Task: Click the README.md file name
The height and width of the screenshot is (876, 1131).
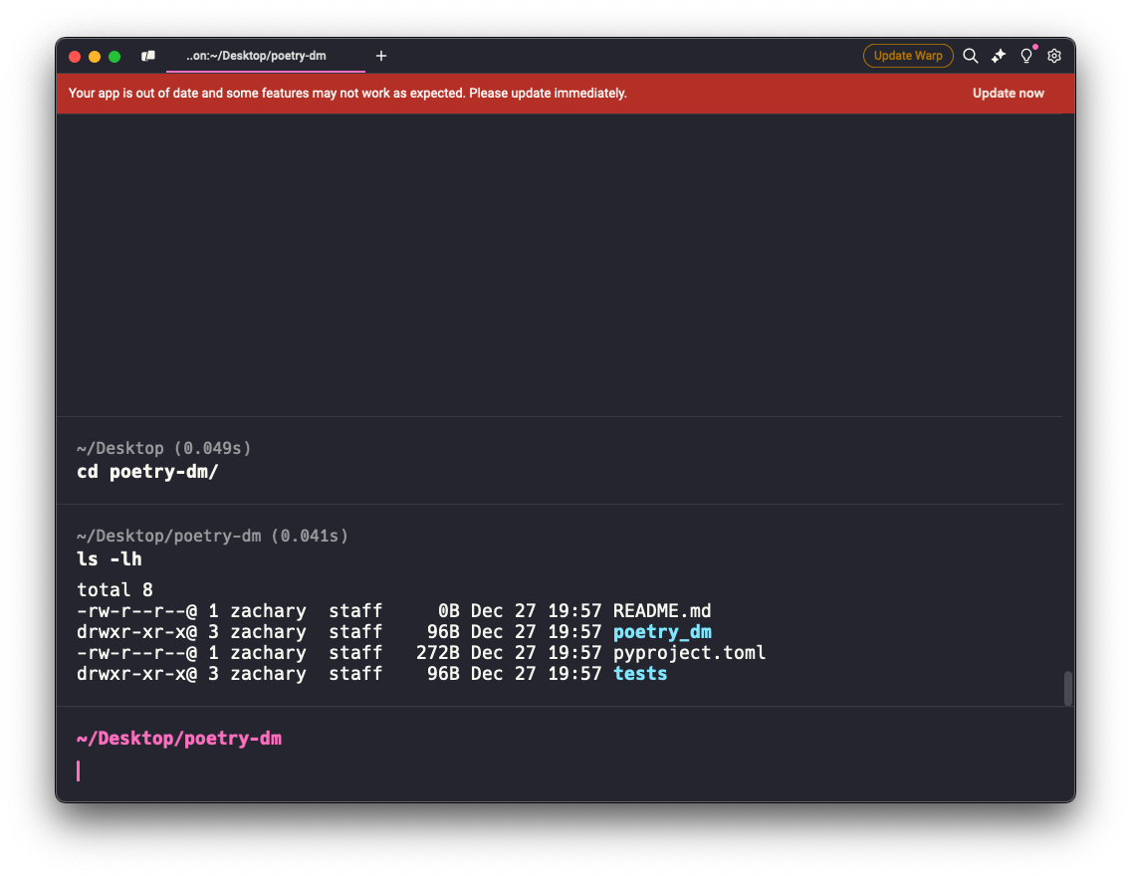Action: [x=661, y=610]
